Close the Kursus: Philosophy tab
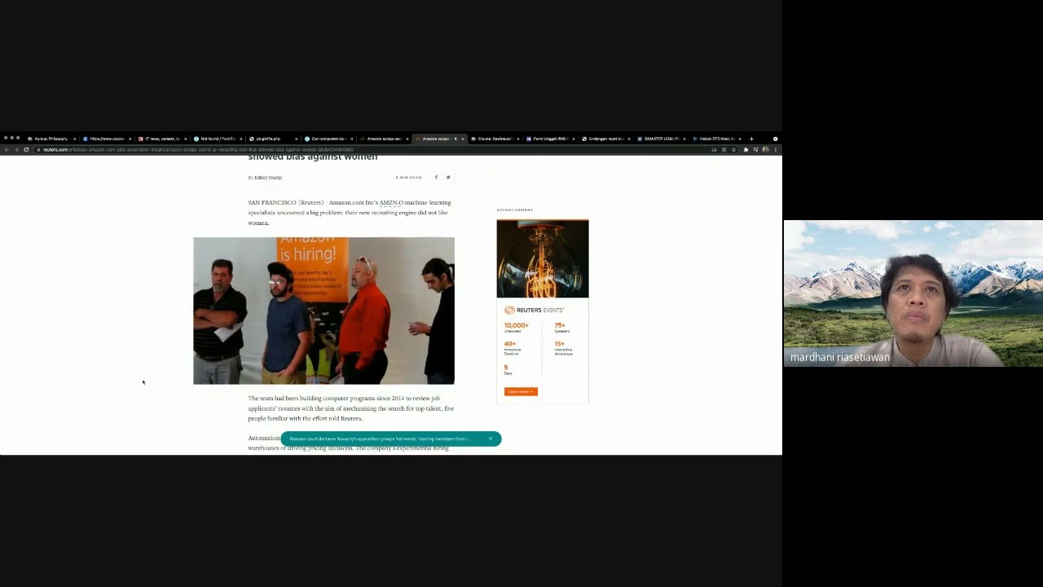The height and width of the screenshot is (587, 1043). pos(74,139)
